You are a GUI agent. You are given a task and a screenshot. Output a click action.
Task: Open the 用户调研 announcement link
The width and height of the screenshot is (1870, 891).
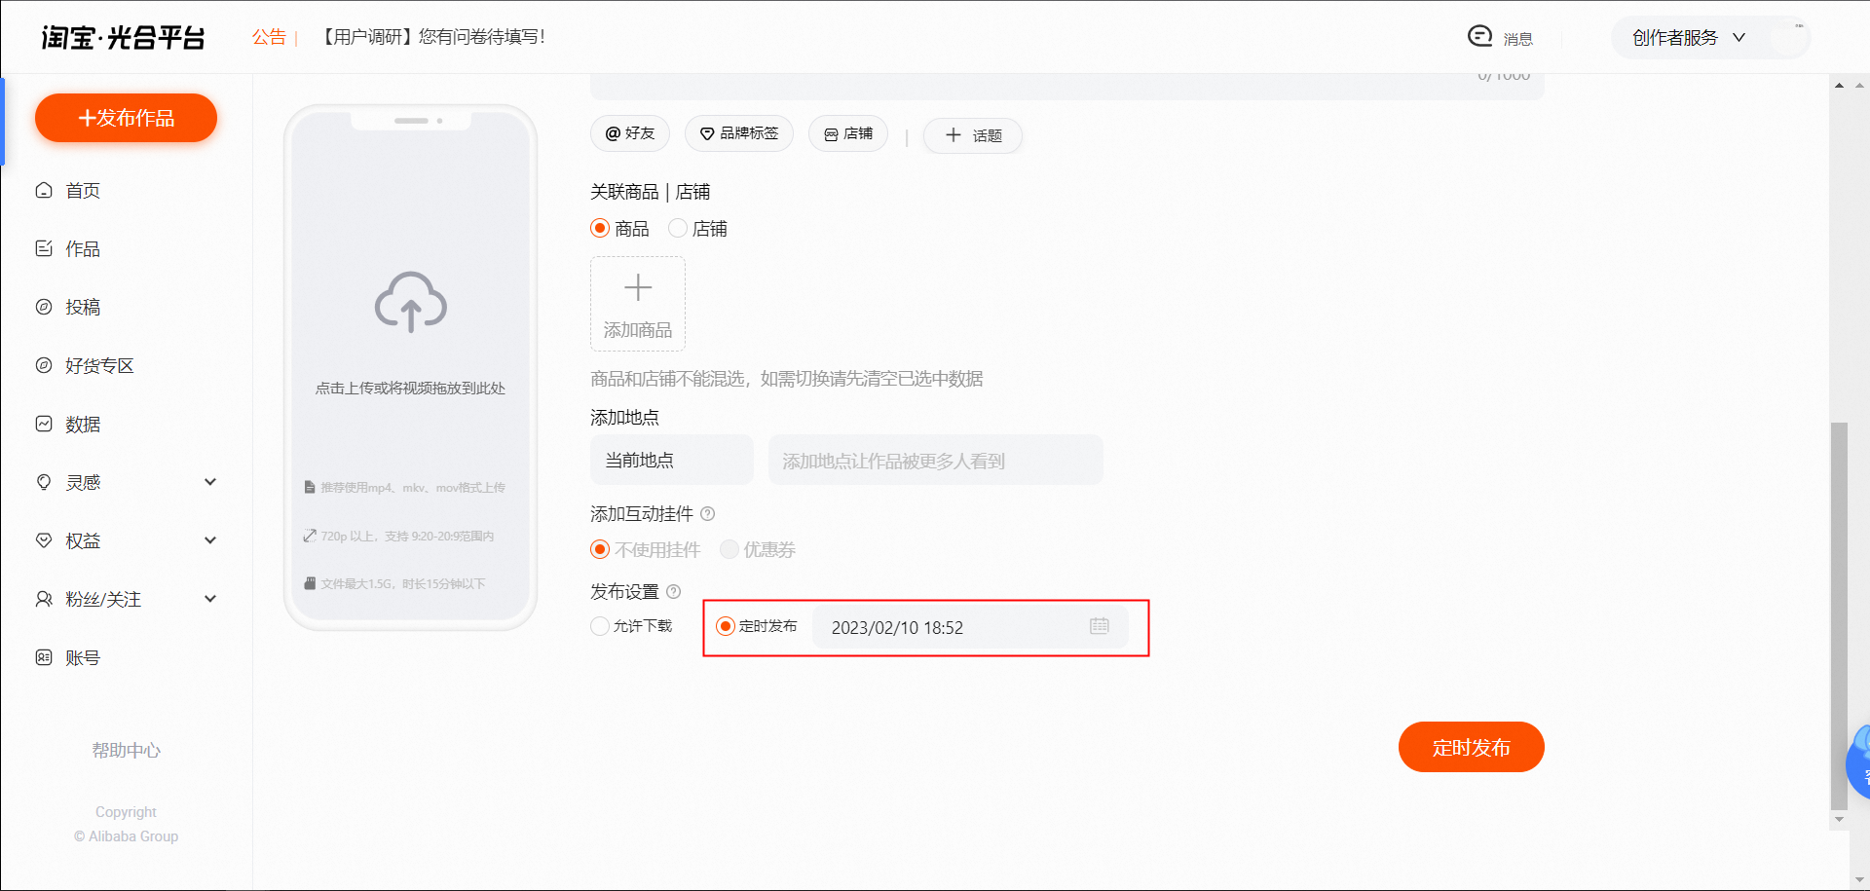click(433, 37)
